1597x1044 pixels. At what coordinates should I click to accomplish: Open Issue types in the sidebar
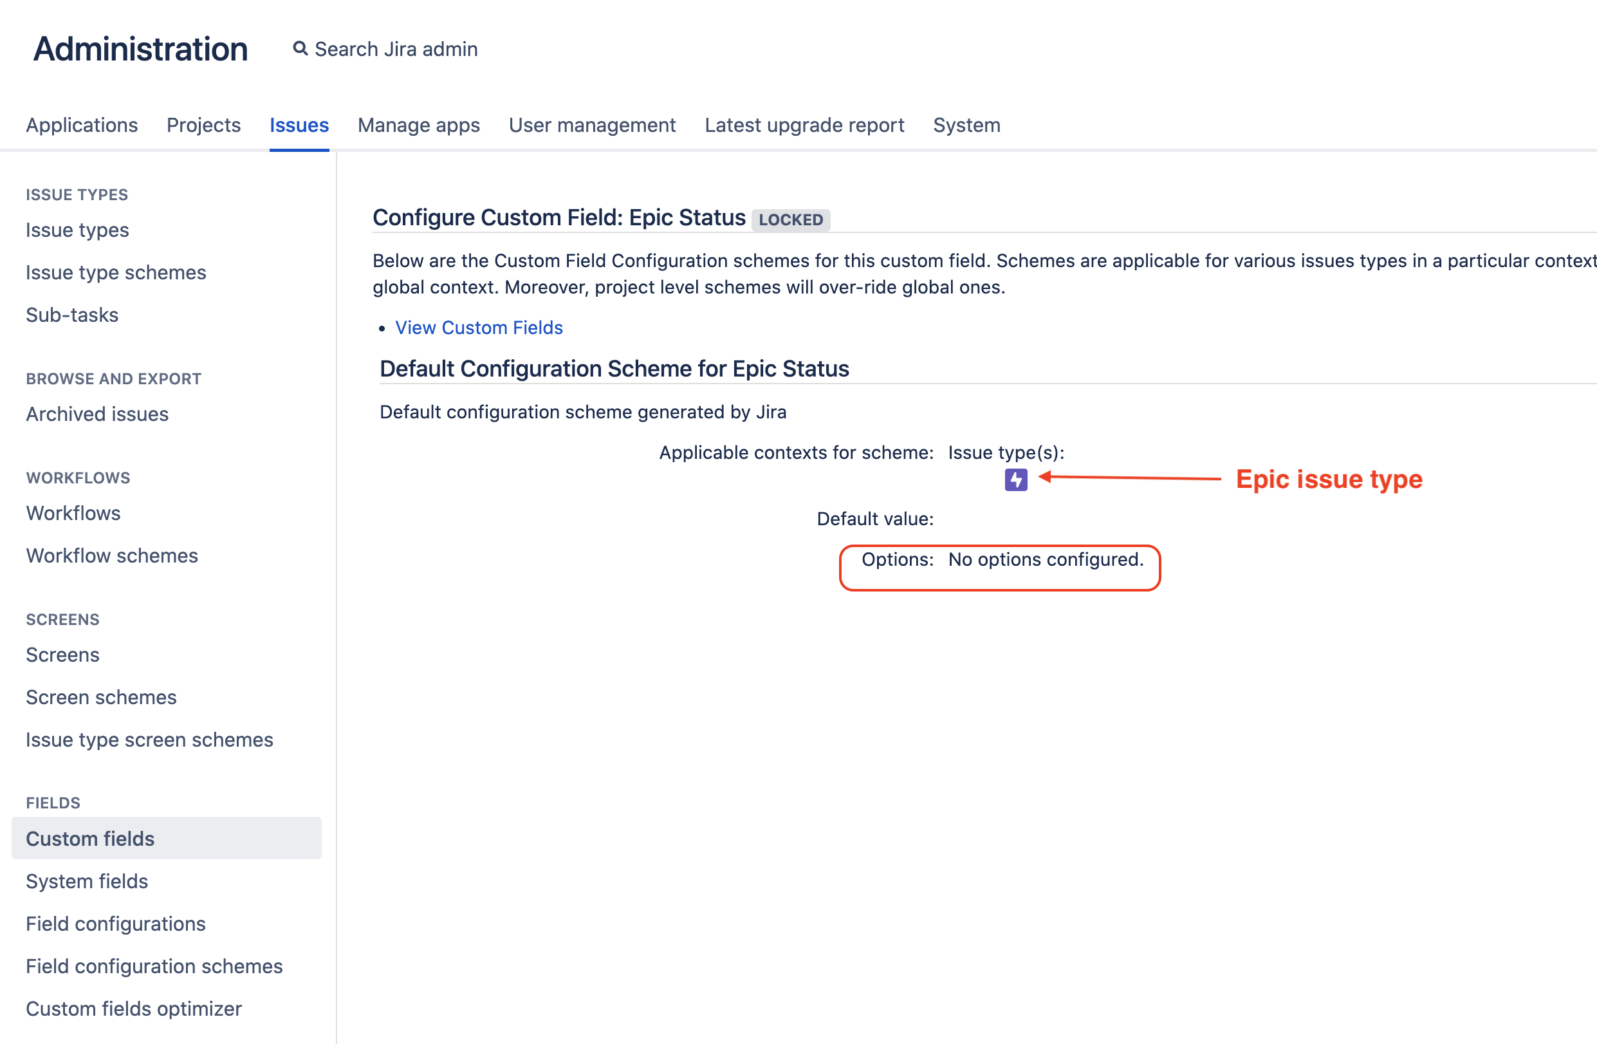tap(77, 230)
